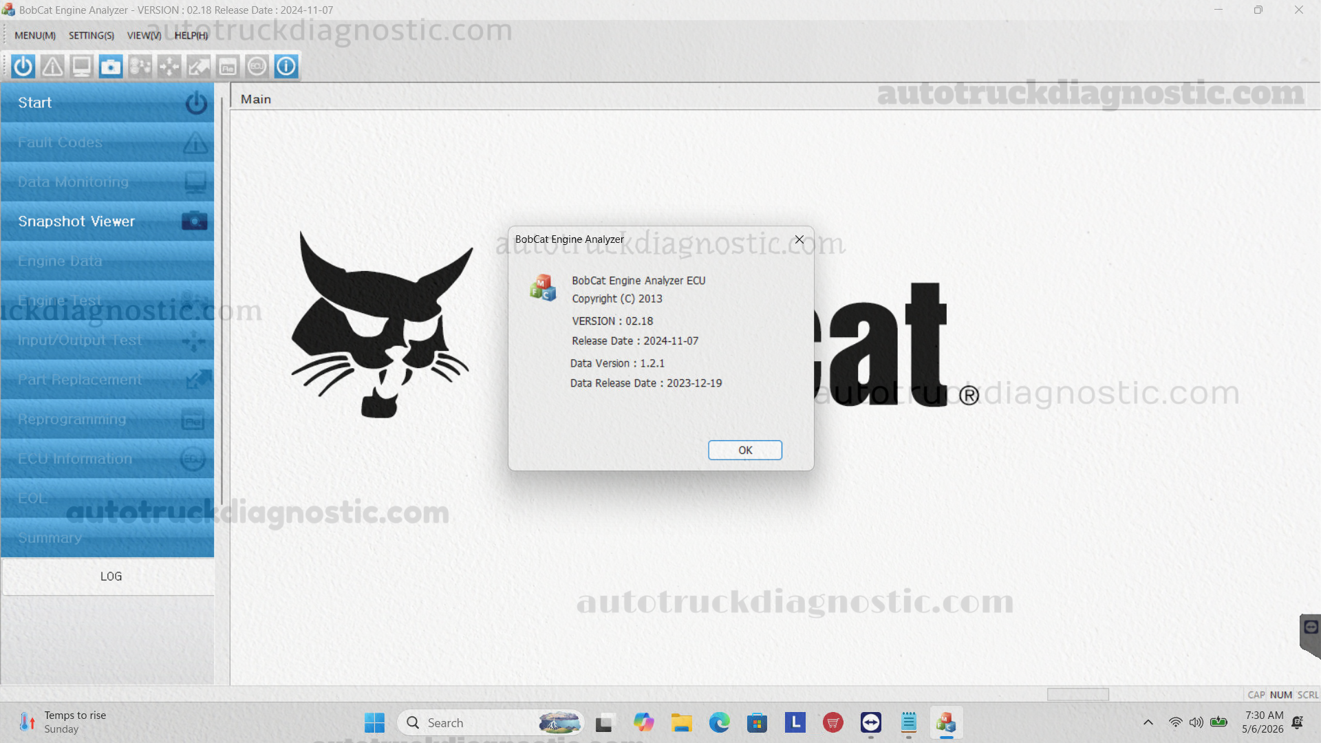
Task: Open the battery status tray icon
Action: click(x=1218, y=722)
